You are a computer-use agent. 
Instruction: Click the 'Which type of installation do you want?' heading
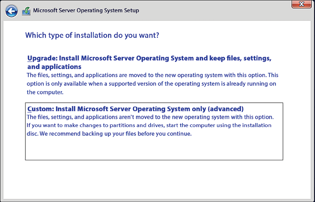click(x=92, y=36)
